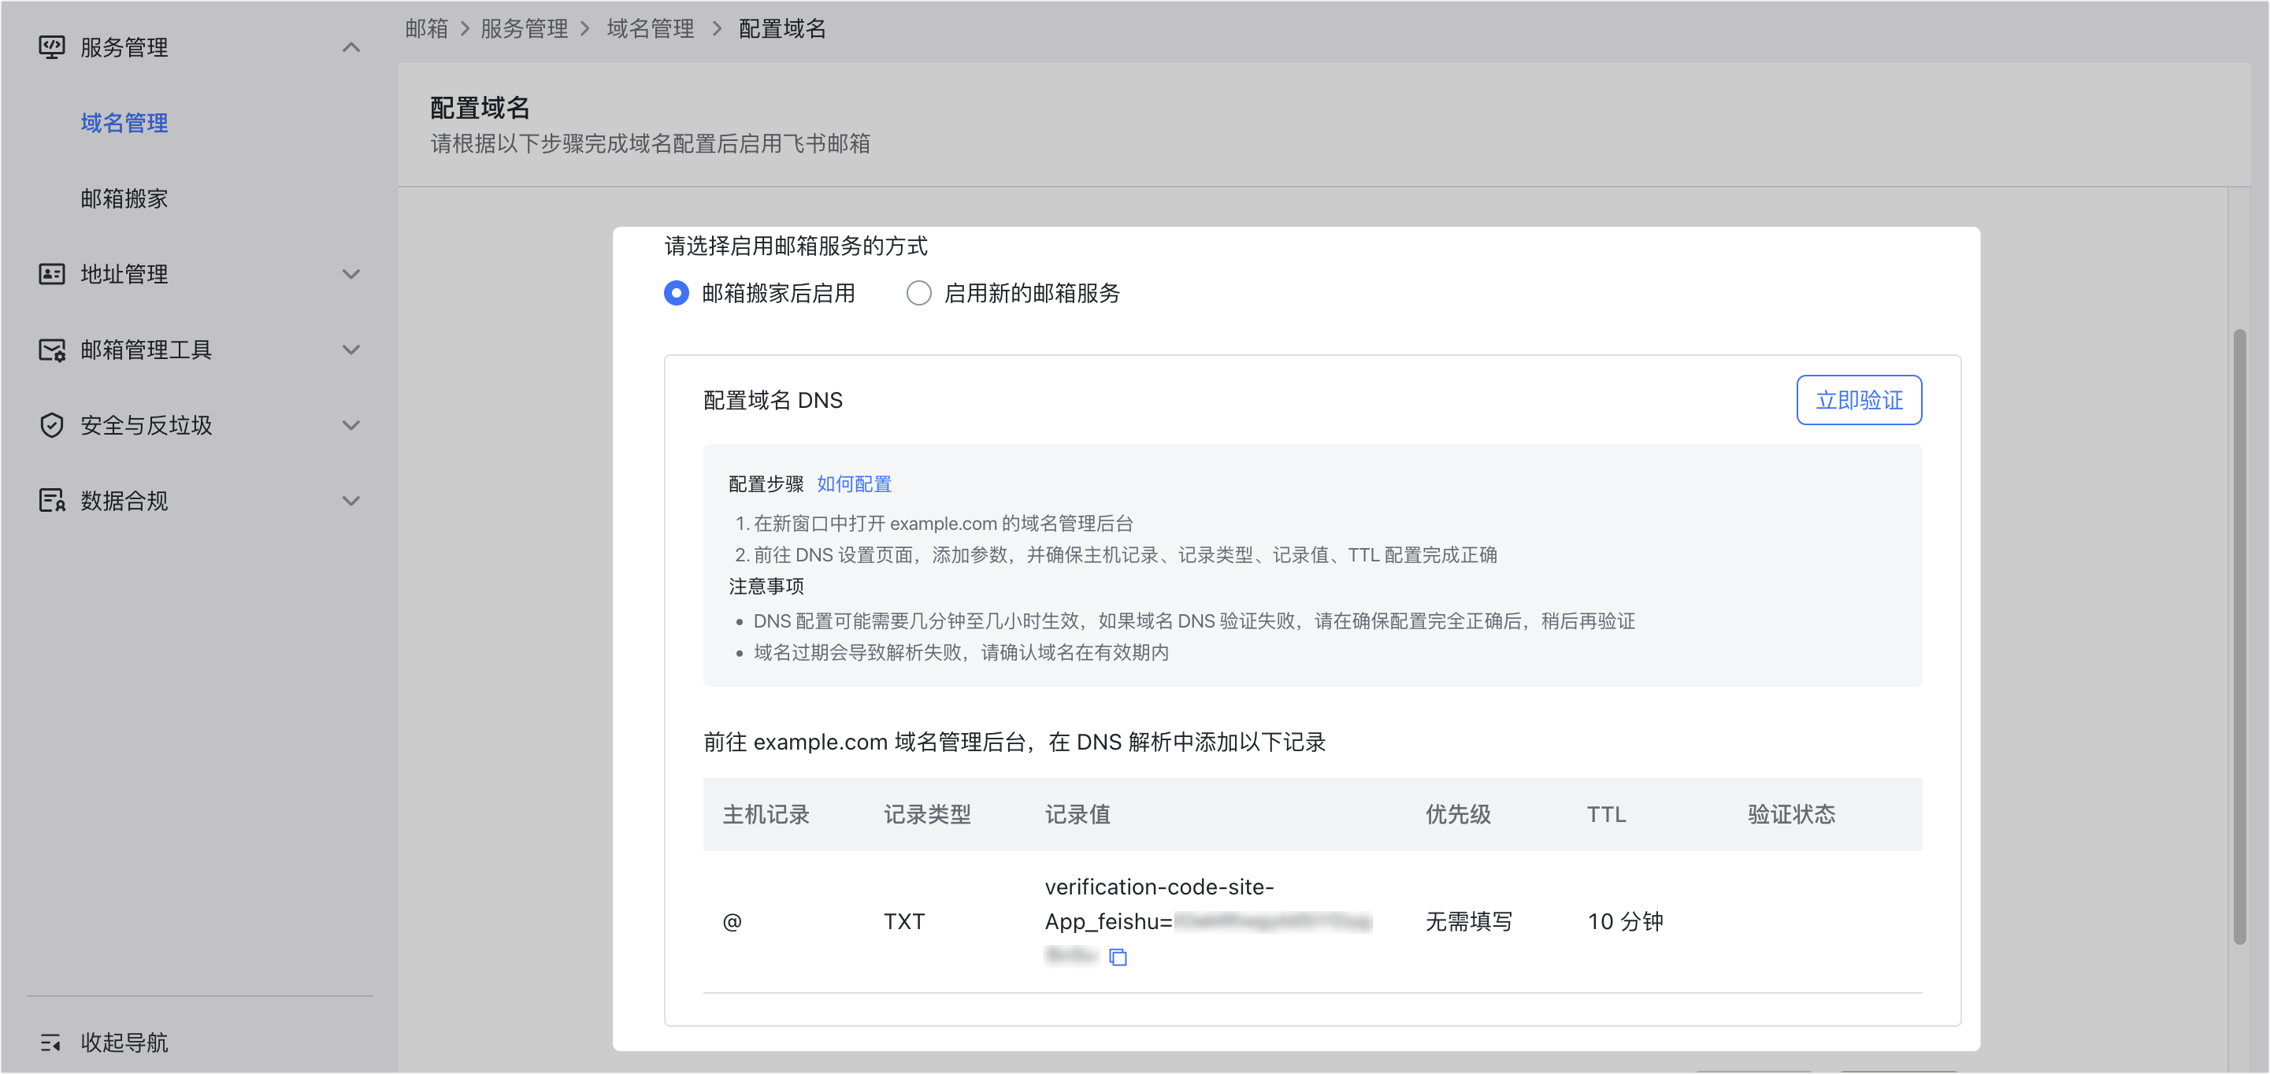Open the 安全与反垃圾 sidebar menu label
Screen dimensions: 2270x1074
(147, 425)
